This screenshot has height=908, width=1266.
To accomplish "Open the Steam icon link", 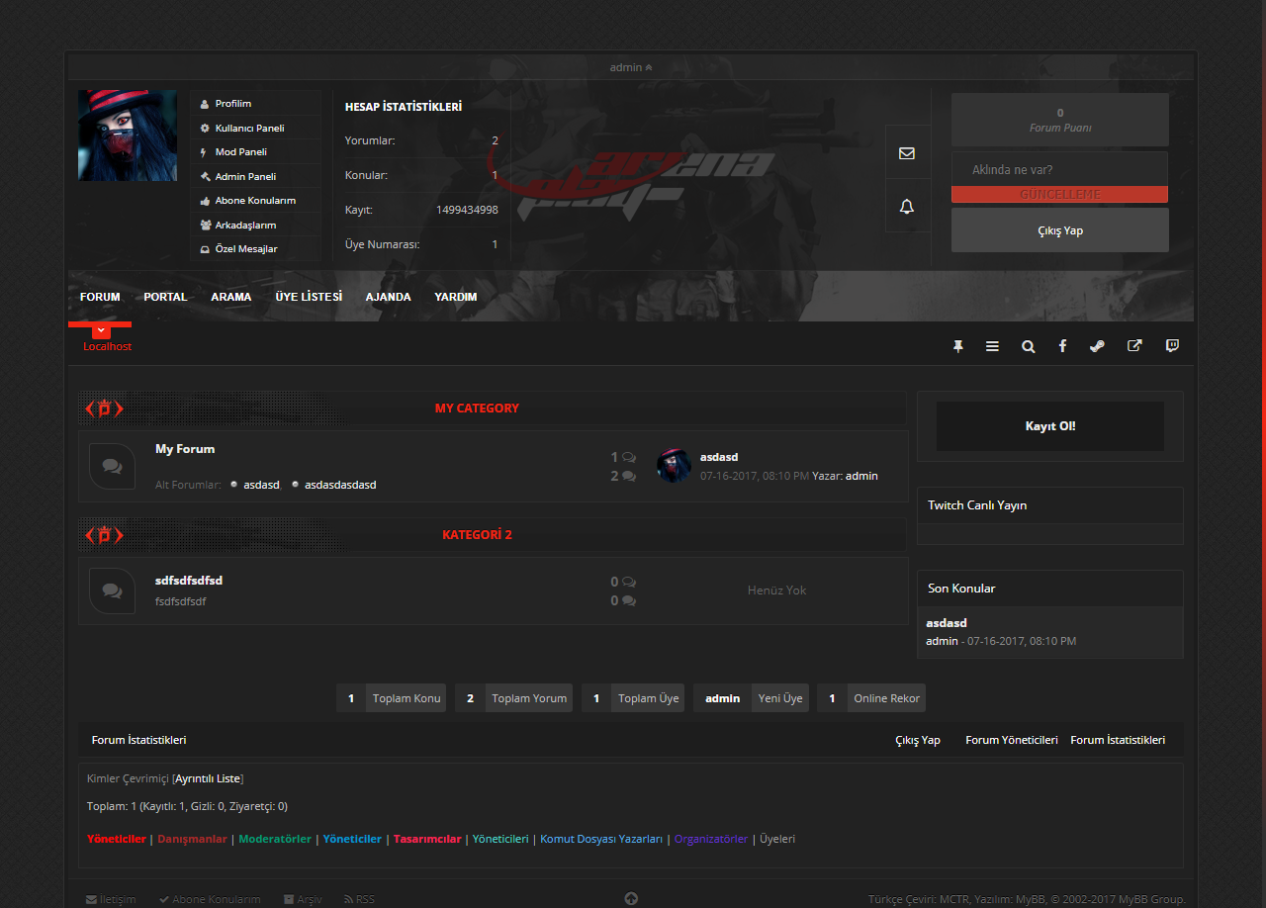I will coord(1097,346).
